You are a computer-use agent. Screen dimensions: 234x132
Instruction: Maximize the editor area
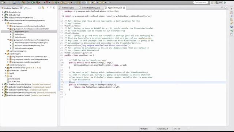pyautogui.click(x=225, y=7)
